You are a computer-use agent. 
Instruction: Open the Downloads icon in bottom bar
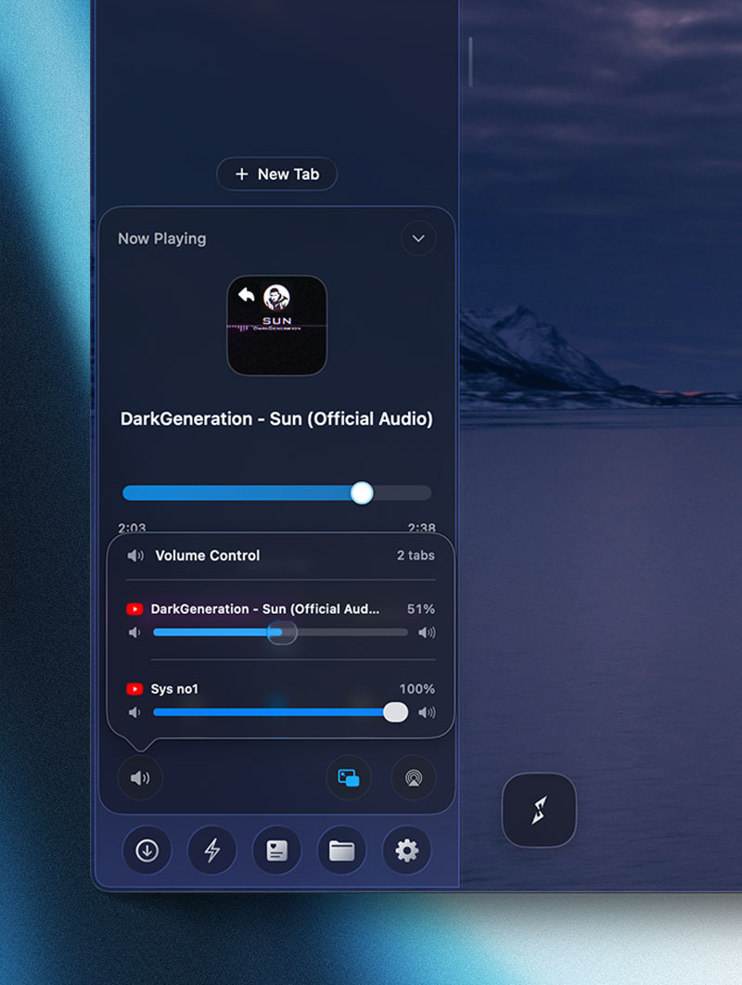[147, 851]
